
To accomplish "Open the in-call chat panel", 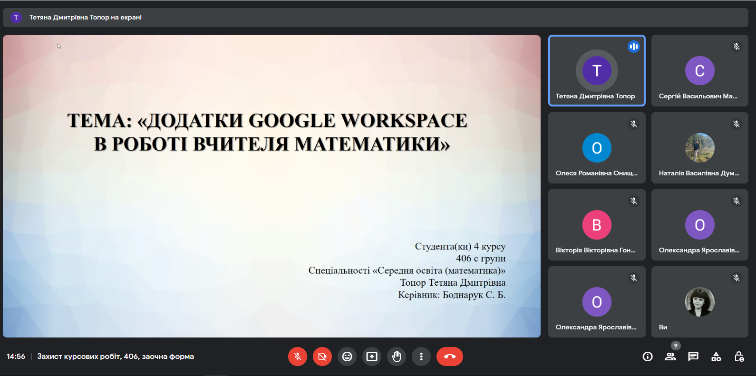I will tap(693, 357).
